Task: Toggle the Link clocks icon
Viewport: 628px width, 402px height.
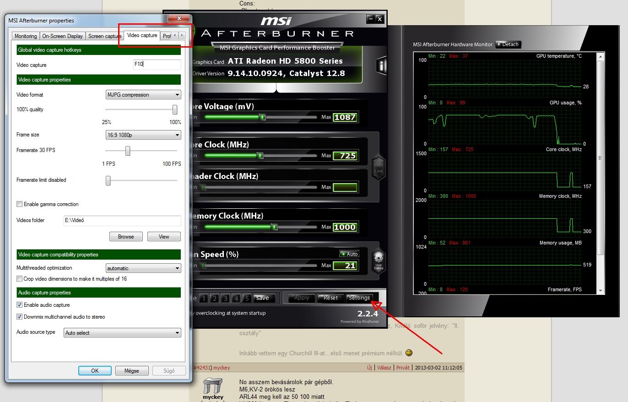Action: 379,167
